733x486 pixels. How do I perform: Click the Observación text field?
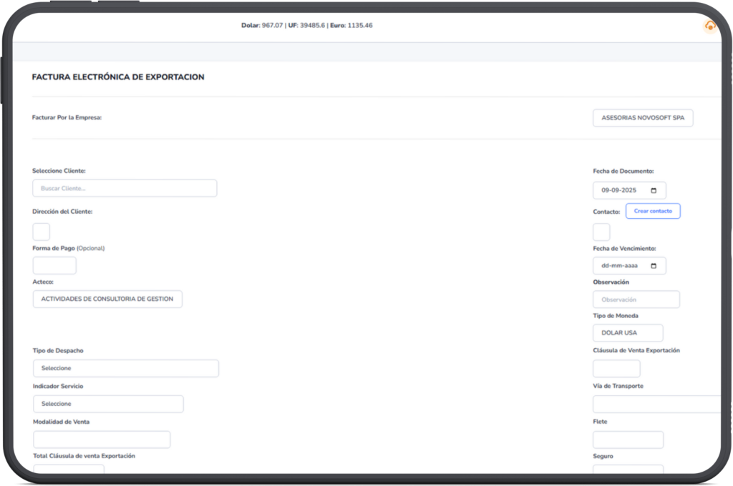636,299
